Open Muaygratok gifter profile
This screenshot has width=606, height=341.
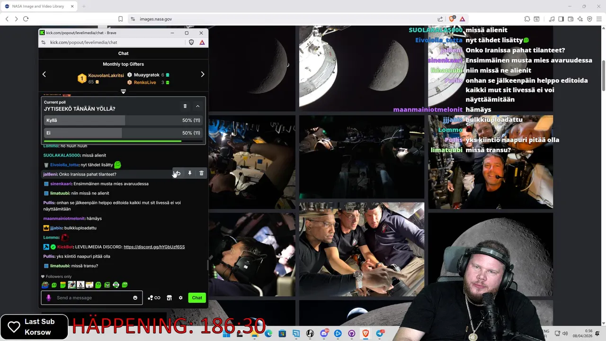tap(146, 75)
